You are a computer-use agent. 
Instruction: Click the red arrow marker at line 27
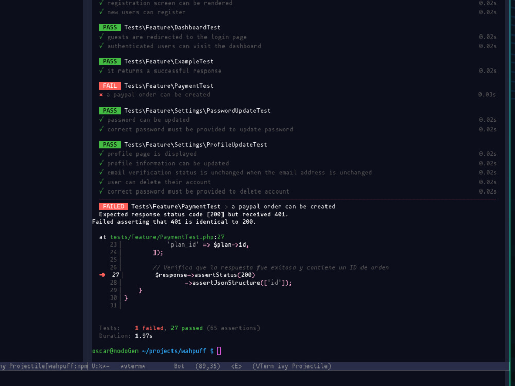pos(102,275)
